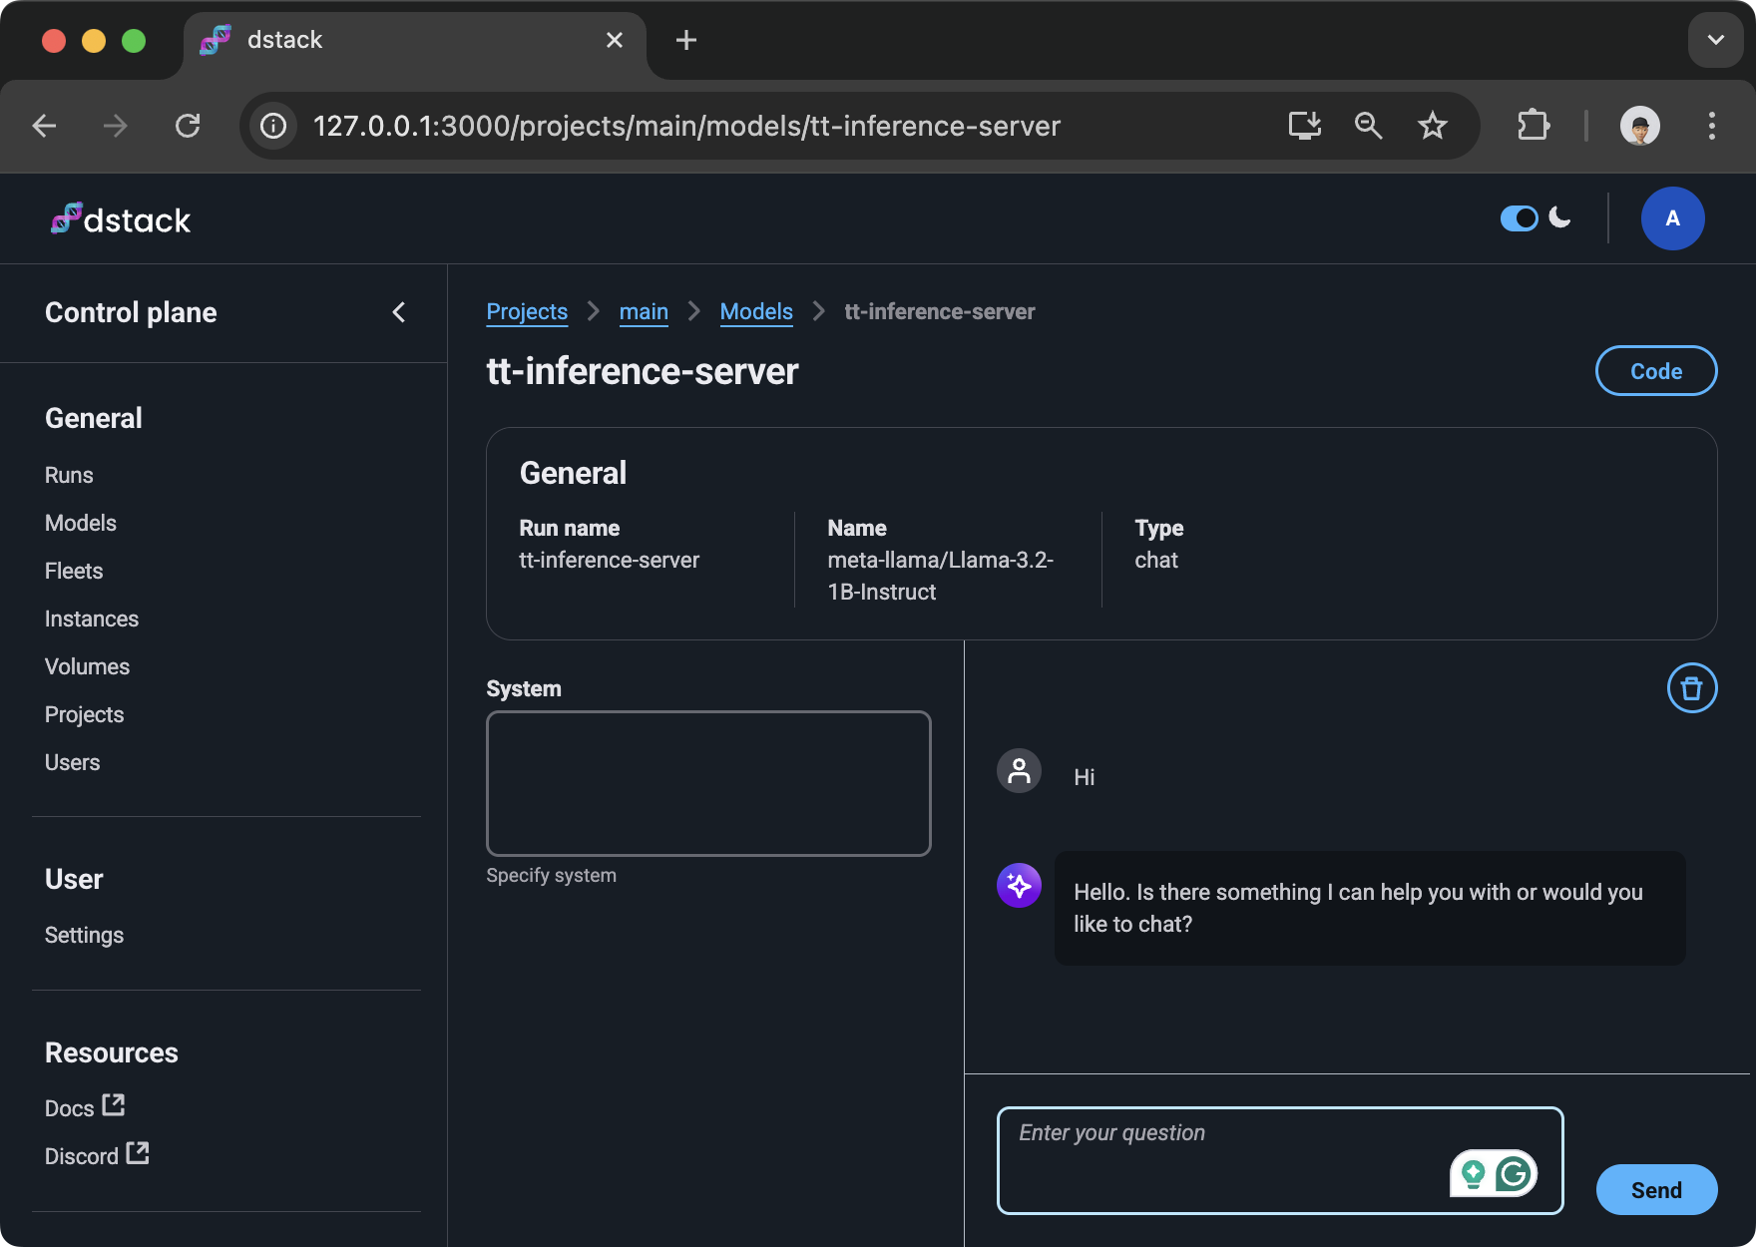
Task: Follow the Models breadcrumb link
Action: click(756, 312)
